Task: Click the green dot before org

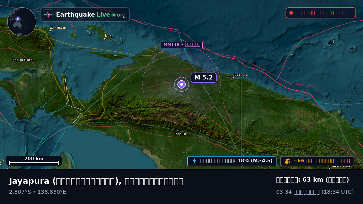Action: point(113,15)
